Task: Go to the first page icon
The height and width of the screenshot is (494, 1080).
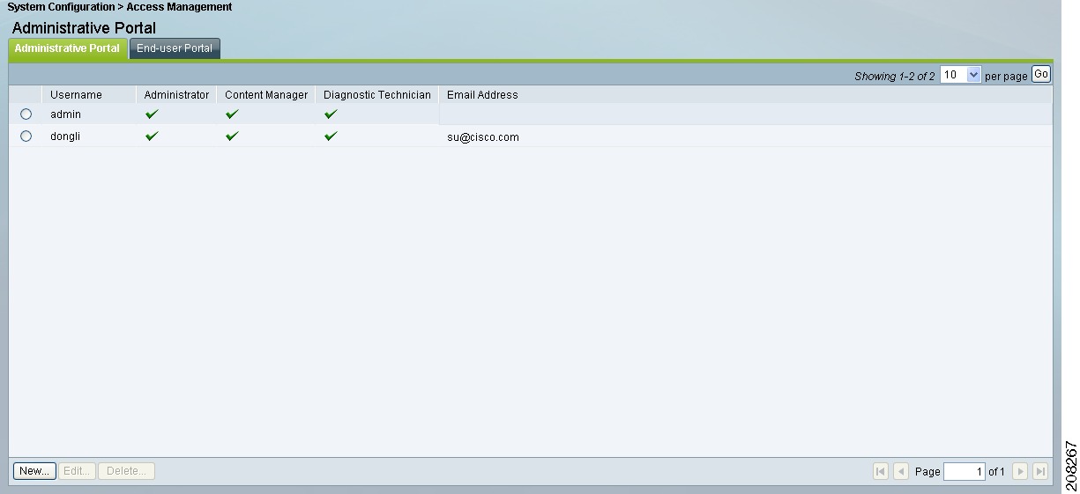Action: 880,472
